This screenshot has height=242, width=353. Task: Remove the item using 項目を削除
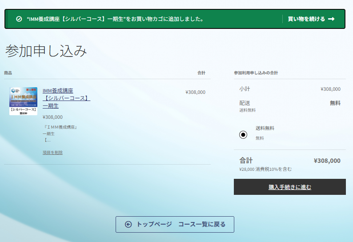pos(52,153)
